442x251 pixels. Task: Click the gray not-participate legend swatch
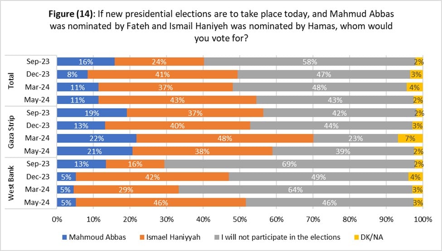(217, 237)
